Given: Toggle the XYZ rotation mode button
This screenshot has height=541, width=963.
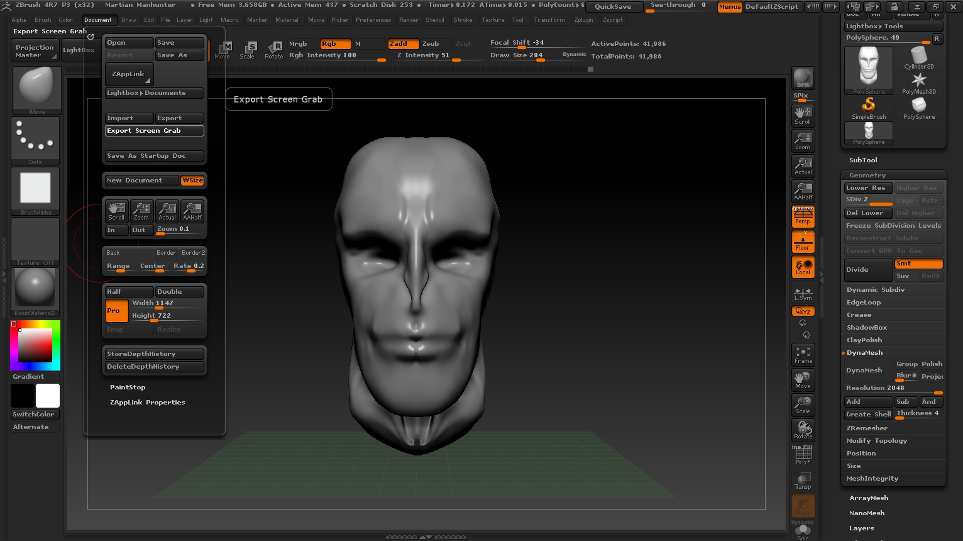Looking at the screenshot, I should pyautogui.click(x=803, y=311).
